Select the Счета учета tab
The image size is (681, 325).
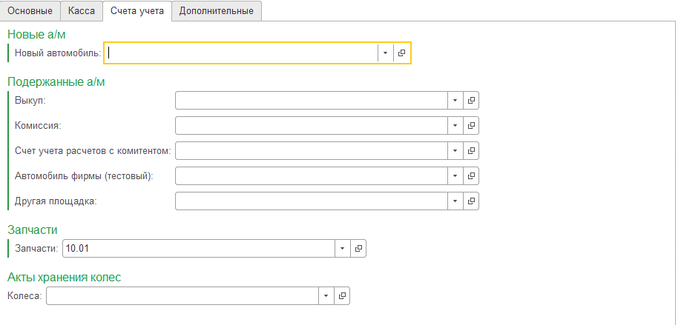tap(136, 11)
